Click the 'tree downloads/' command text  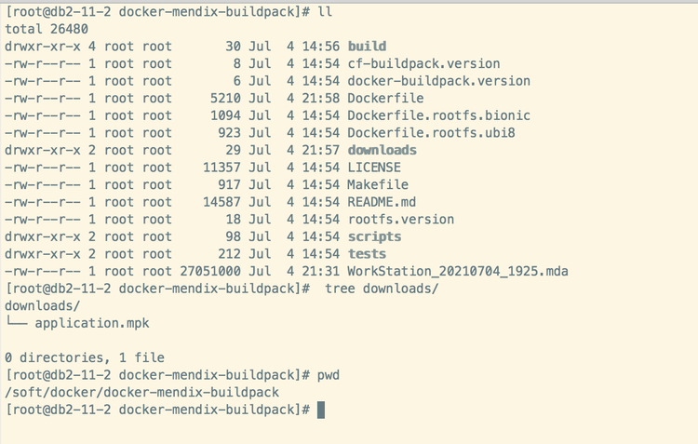click(382, 289)
